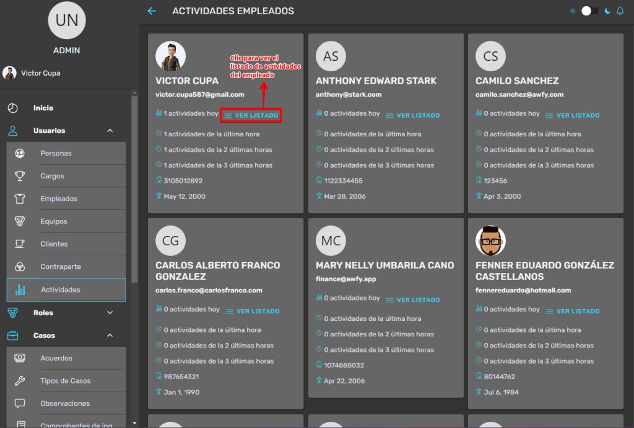Click the Usuarios person icon
The width and height of the screenshot is (634, 428).
click(x=13, y=131)
